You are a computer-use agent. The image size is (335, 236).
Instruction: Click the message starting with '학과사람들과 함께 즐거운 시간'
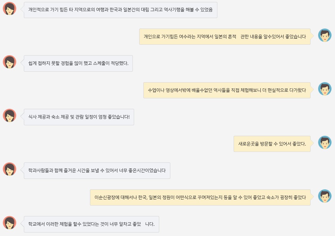tap(97, 171)
